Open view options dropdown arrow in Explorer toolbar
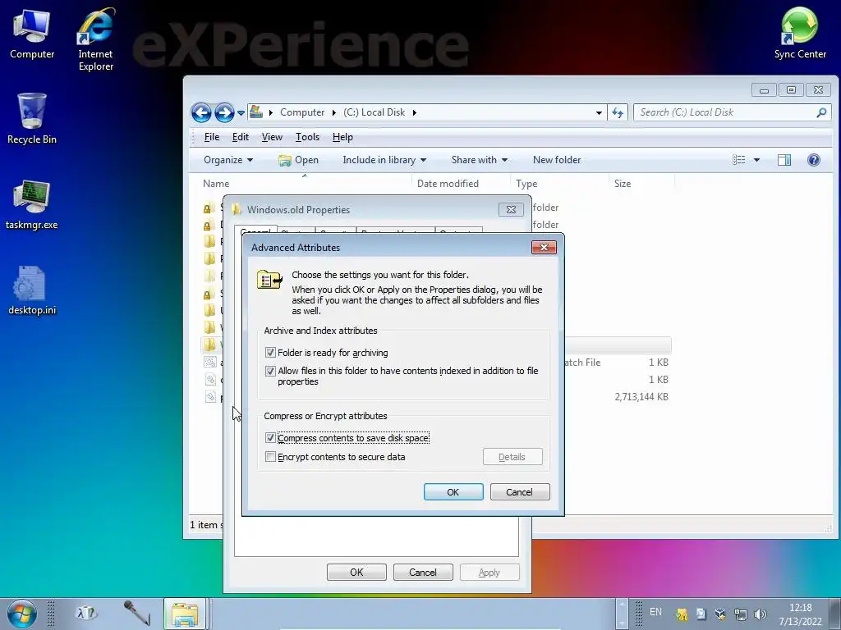 [x=756, y=160]
